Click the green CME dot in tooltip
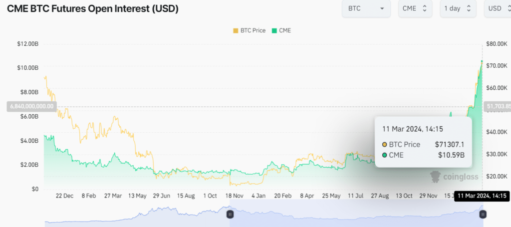Screen dimensions: 511x227 pos(385,155)
